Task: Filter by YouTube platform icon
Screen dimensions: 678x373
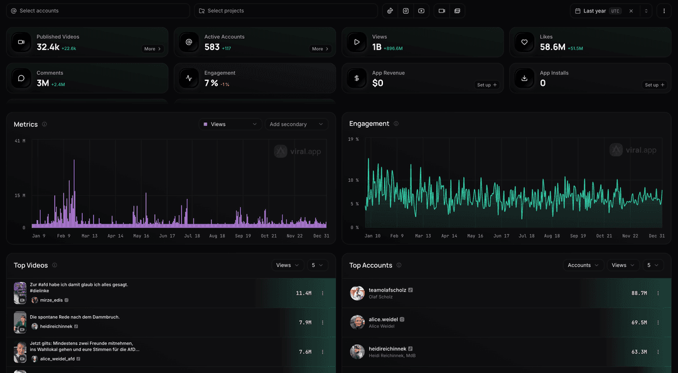Action: point(421,11)
